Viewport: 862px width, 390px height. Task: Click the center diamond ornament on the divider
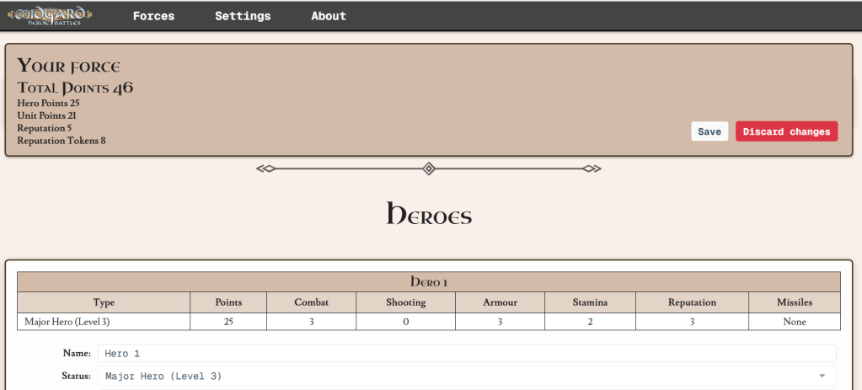[x=429, y=169]
